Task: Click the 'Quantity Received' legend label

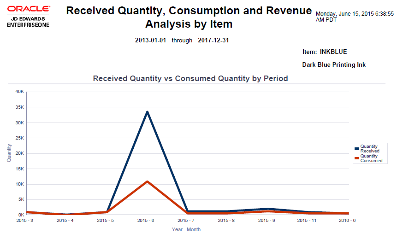Action: point(370,149)
